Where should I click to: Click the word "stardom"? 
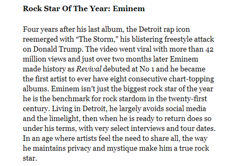point(132,99)
